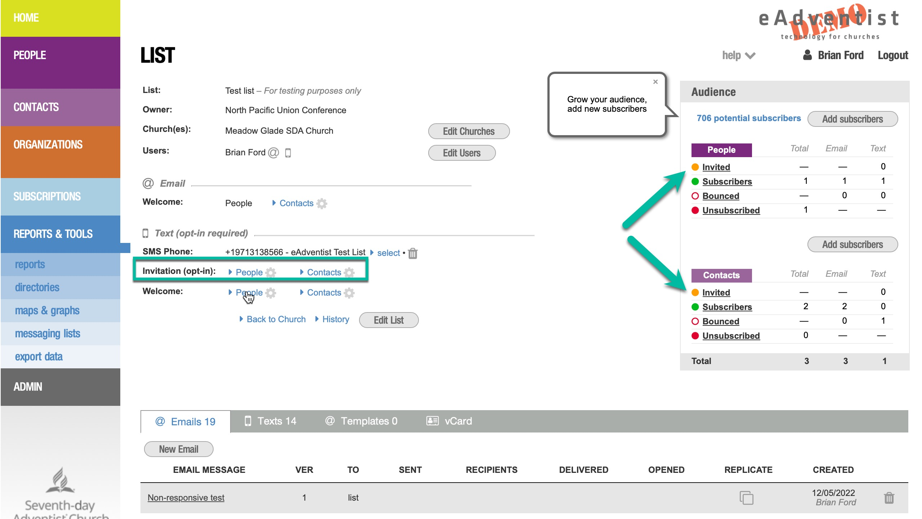Close the Grow your audience tooltip

click(655, 82)
